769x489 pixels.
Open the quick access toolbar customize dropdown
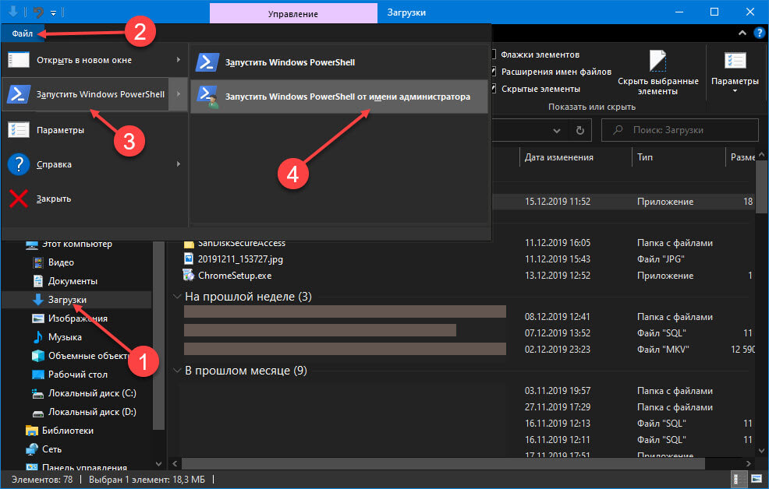pyautogui.click(x=53, y=12)
